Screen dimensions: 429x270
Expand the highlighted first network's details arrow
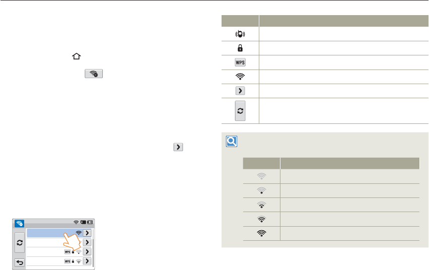coord(88,233)
